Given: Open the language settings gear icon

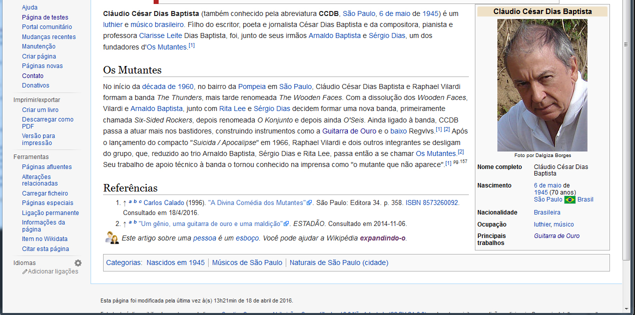Looking at the screenshot, I should (x=78, y=263).
